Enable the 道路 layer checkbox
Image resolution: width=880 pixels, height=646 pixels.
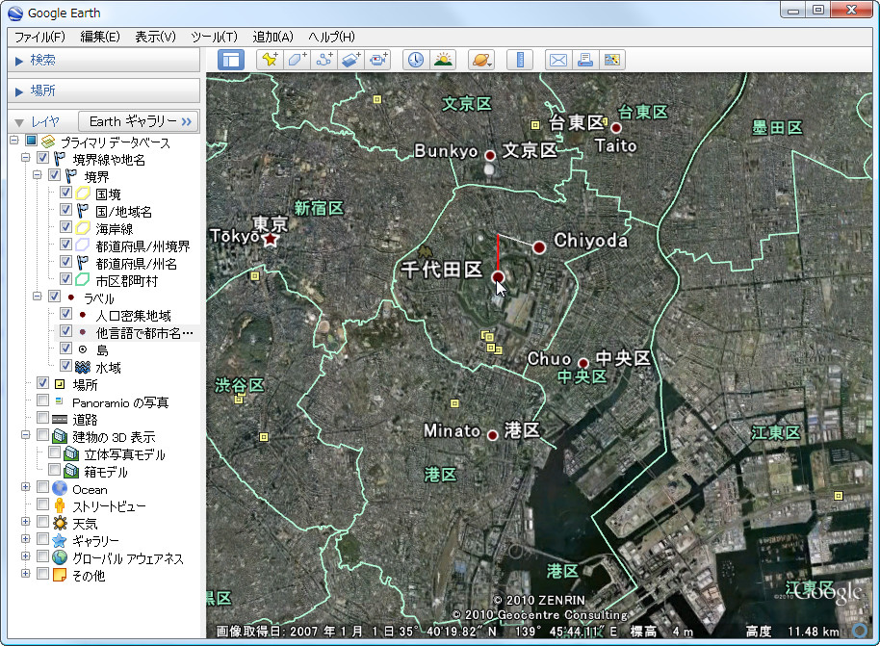pyautogui.click(x=42, y=418)
